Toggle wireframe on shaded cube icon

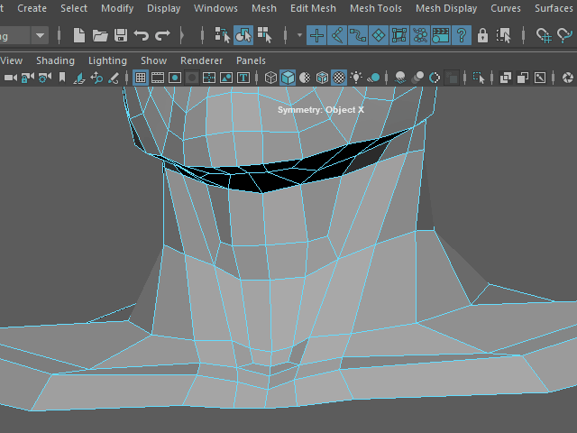coord(322,78)
